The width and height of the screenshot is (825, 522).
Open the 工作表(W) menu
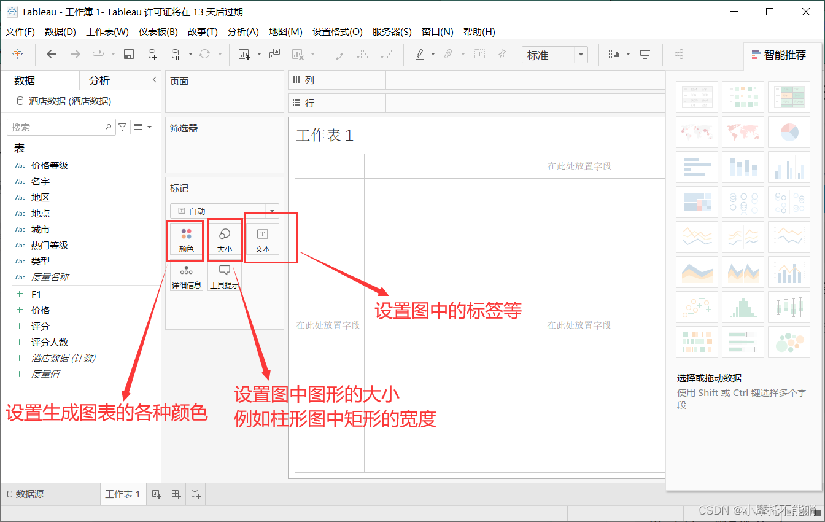tap(107, 32)
